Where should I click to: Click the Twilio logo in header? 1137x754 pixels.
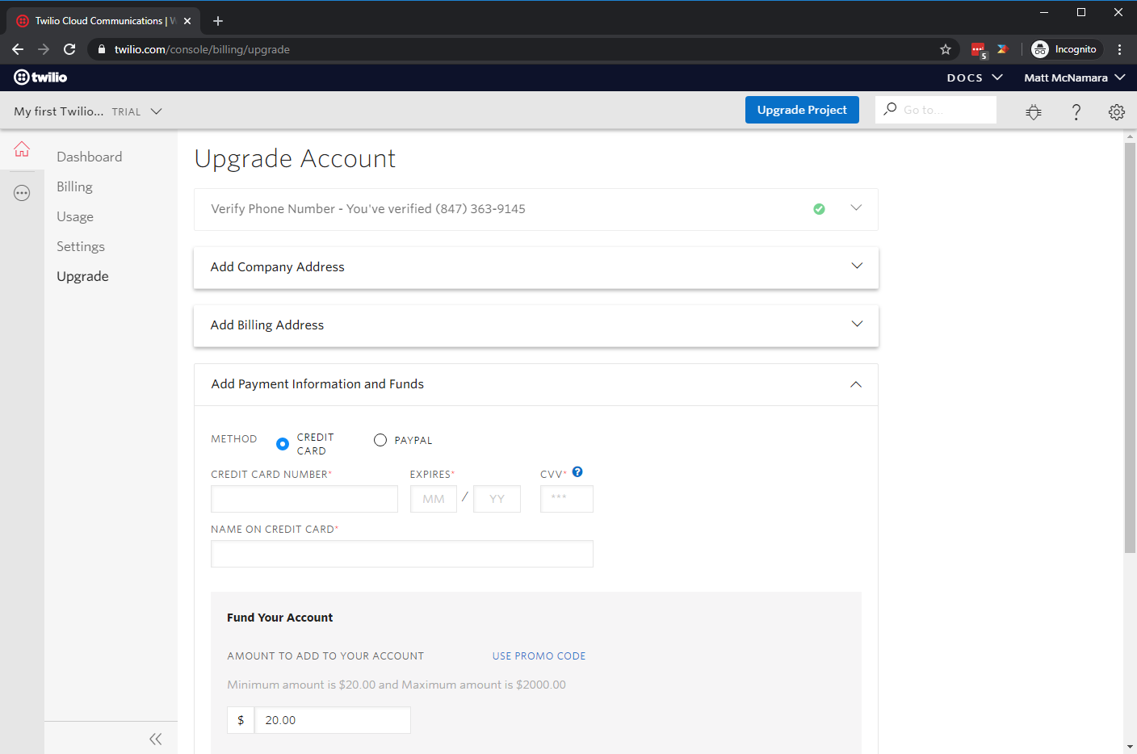click(40, 77)
